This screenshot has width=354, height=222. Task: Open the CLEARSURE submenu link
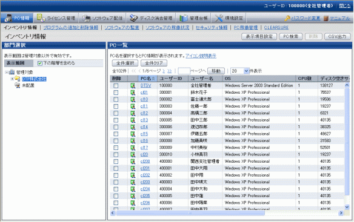point(276,27)
